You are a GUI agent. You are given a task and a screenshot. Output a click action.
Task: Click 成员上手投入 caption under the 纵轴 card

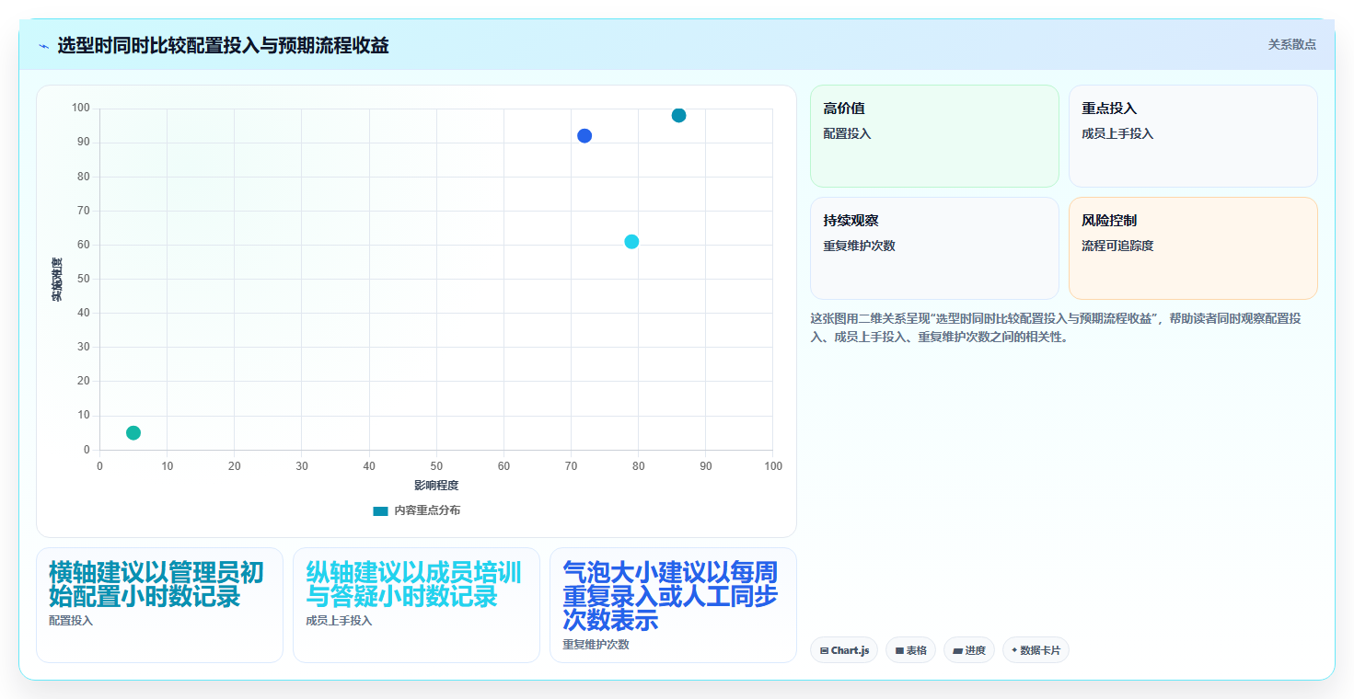tap(339, 621)
